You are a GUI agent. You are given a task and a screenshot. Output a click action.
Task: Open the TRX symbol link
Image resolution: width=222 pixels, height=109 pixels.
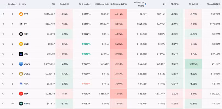(x=26, y=94)
